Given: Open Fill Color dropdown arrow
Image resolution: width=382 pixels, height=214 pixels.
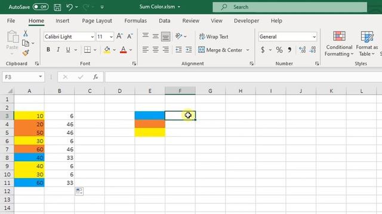Looking at the screenshot, I should pyautogui.click(x=114, y=50).
